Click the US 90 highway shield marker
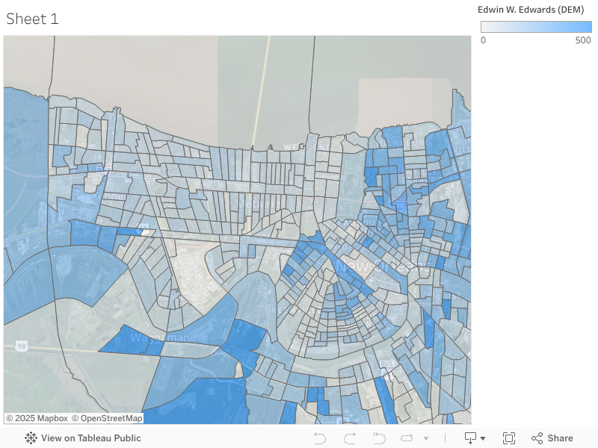The image size is (598, 448). [20, 346]
